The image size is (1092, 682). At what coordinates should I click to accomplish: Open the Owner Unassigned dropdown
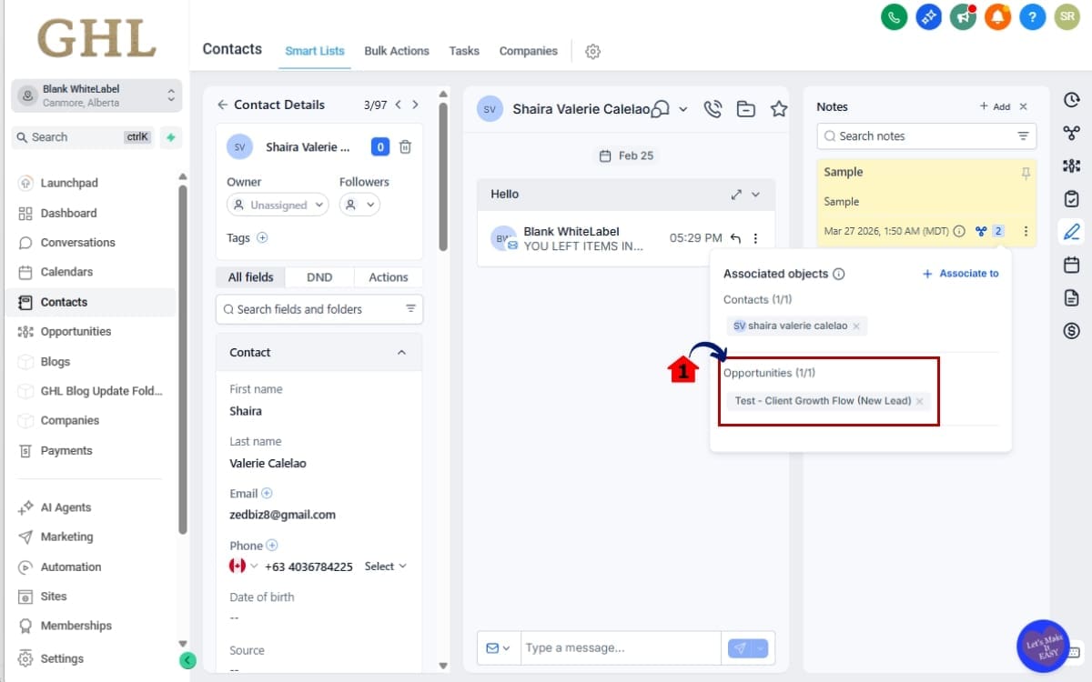[278, 206]
